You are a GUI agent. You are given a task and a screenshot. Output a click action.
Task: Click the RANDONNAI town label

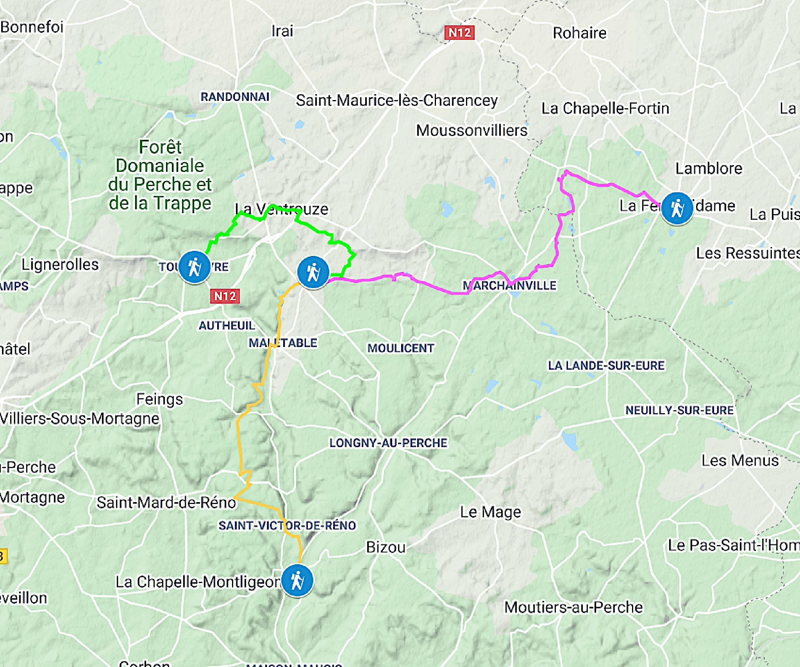[235, 97]
